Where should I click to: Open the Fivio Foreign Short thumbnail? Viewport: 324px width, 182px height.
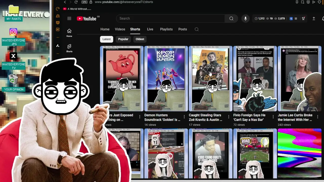(255, 79)
